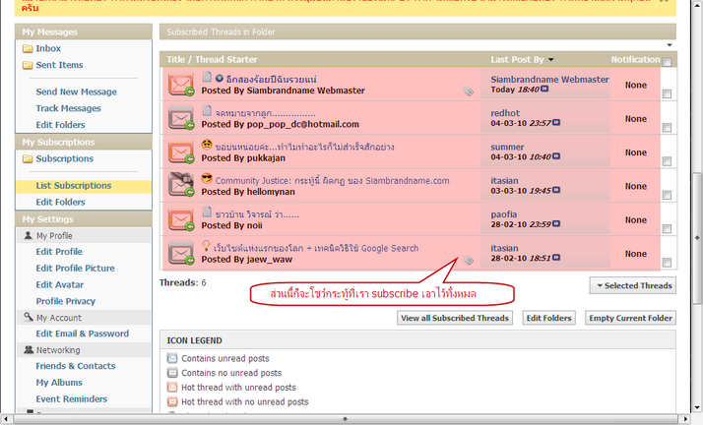Click the Subscriptions folder icon in sidebar
The height and width of the screenshot is (425, 703).
coord(28,158)
